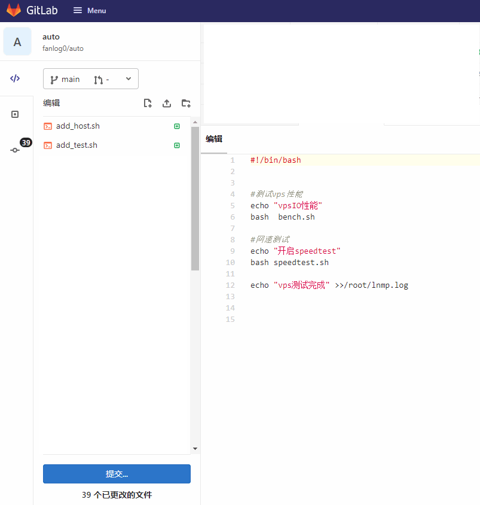Click the green changed marker beside add_test.sh
This screenshot has height=505, width=480.
click(x=177, y=145)
